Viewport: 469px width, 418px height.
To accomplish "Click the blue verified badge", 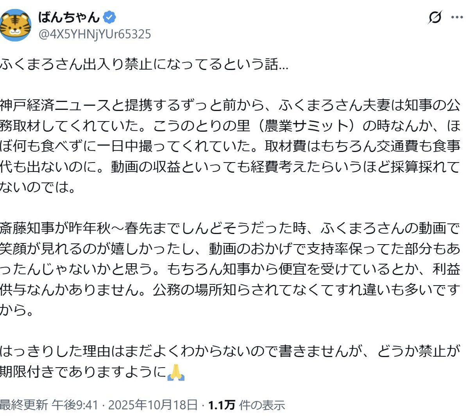I will click(x=109, y=17).
